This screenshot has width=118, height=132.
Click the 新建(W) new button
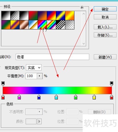(105, 57)
